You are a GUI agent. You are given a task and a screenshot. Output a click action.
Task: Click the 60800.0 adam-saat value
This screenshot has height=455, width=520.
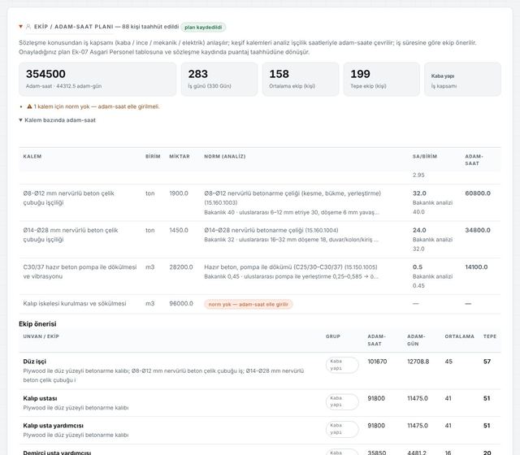[x=478, y=193]
